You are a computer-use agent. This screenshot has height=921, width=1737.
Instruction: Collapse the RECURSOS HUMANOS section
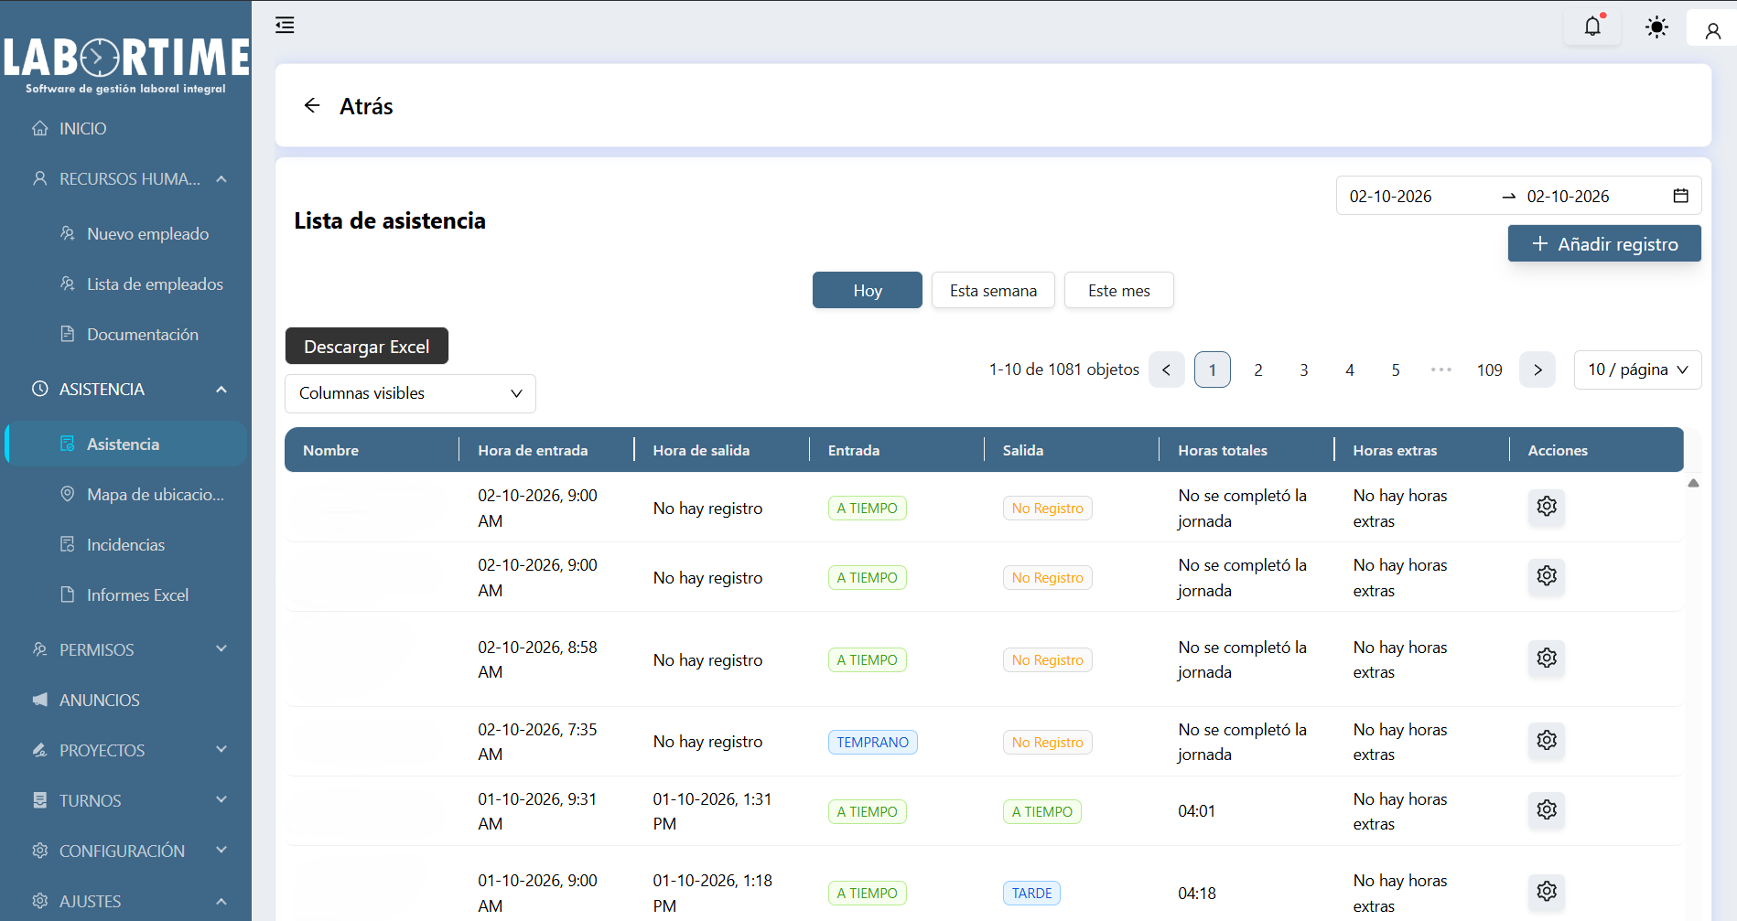click(125, 179)
